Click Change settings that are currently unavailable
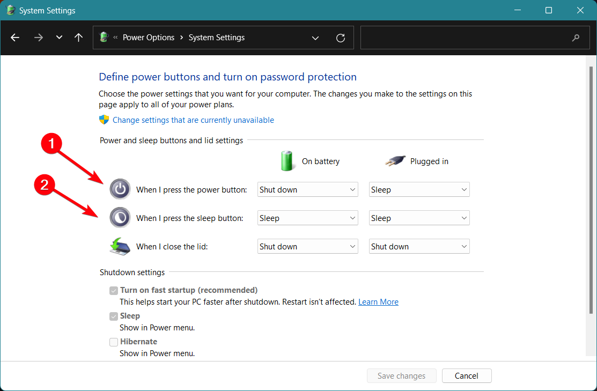This screenshot has height=391, width=597. tap(193, 120)
